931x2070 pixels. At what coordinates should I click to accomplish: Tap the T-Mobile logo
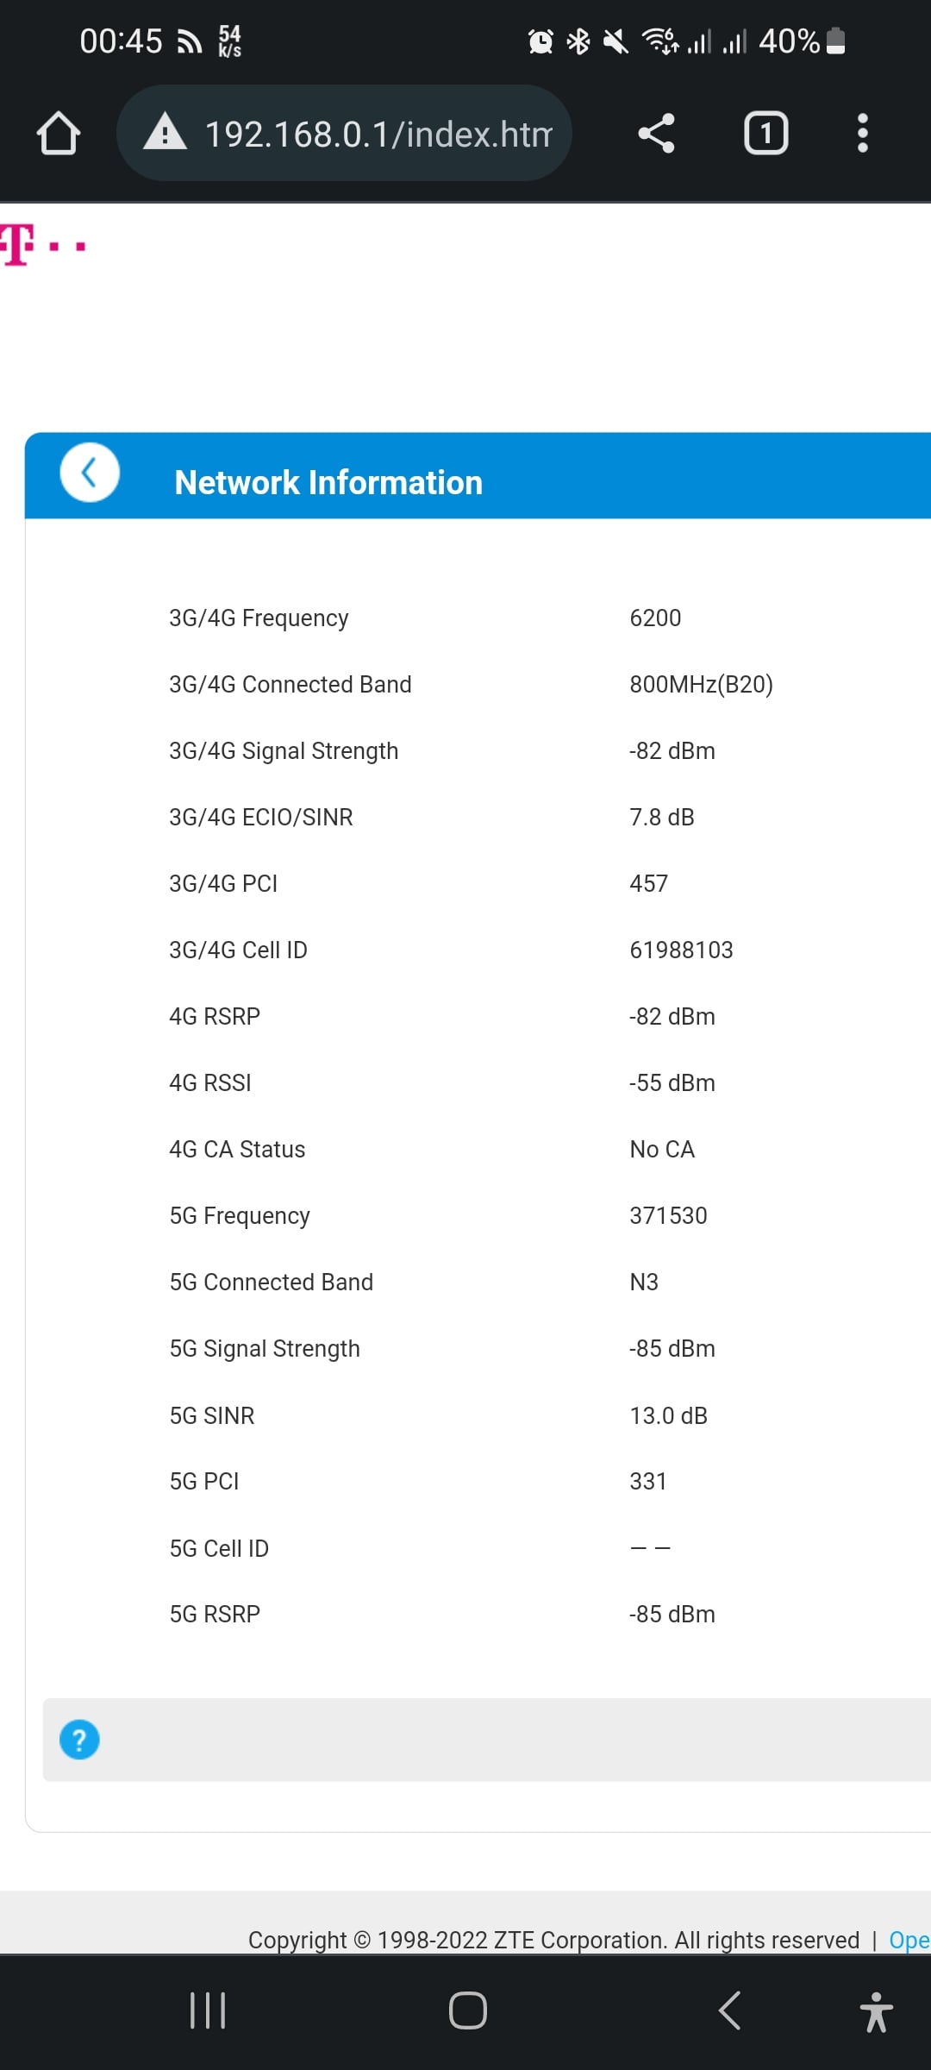43,246
